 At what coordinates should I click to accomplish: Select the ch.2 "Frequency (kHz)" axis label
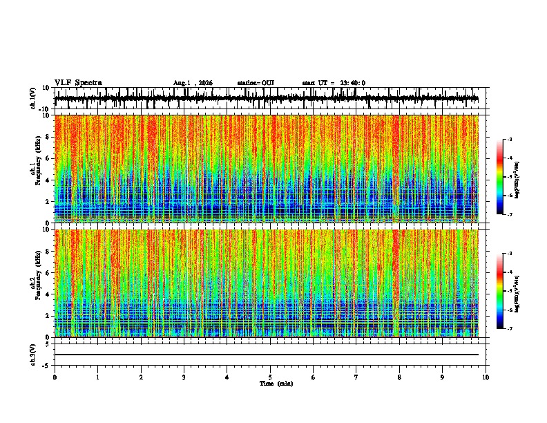(x=38, y=275)
